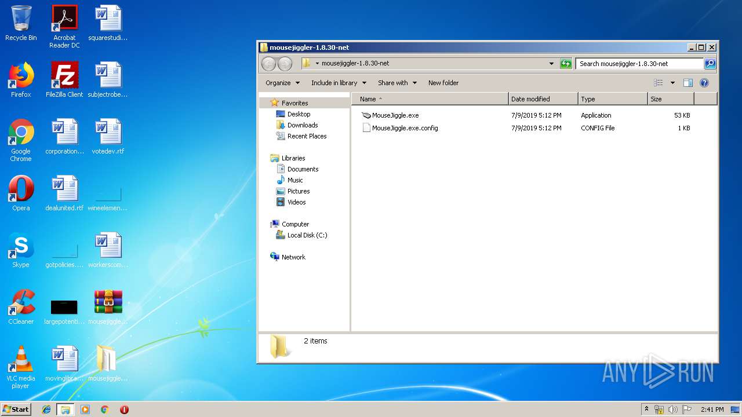Viewport: 742px width, 417px height.
Task: Launch CCleaner desktop shortcut
Action: [x=21, y=307]
